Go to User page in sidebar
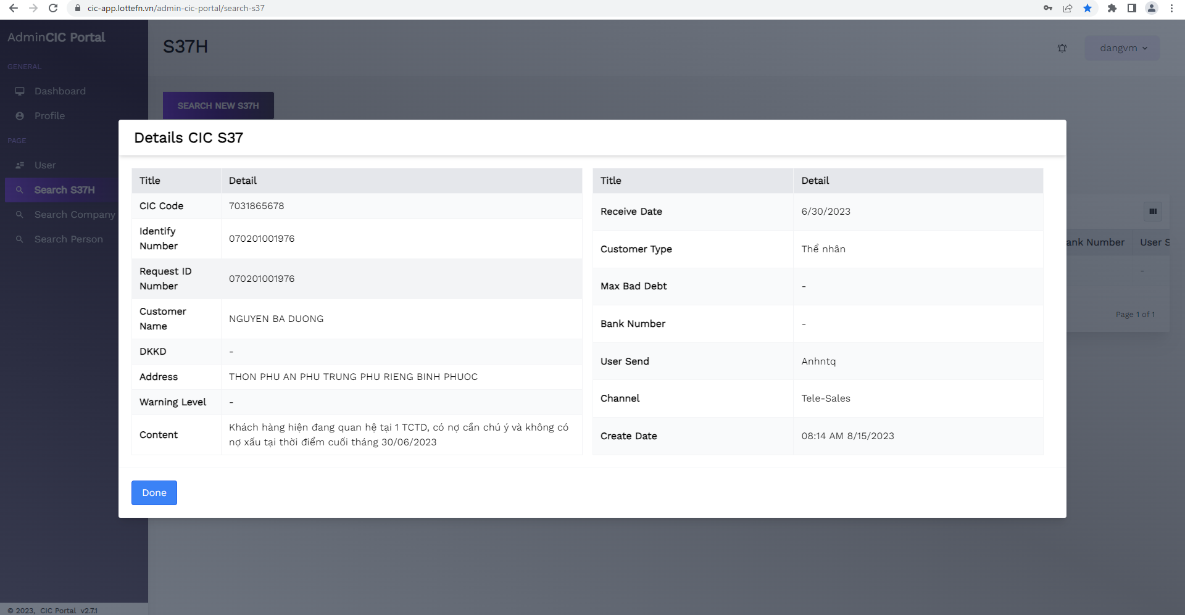The width and height of the screenshot is (1185, 615). click(45, 165)
